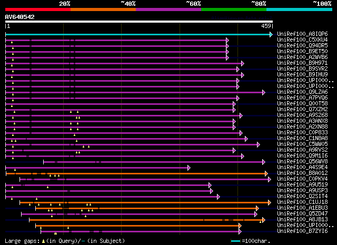Click the cyan 100char scale bar
337x245 pixels.
235,241
